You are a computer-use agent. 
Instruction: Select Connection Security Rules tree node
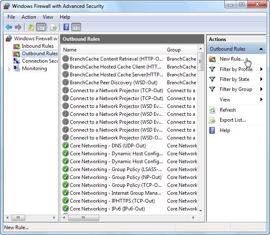40,61
